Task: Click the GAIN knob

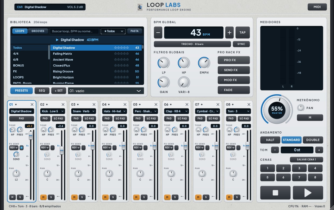Action: [x=163, y=83]
